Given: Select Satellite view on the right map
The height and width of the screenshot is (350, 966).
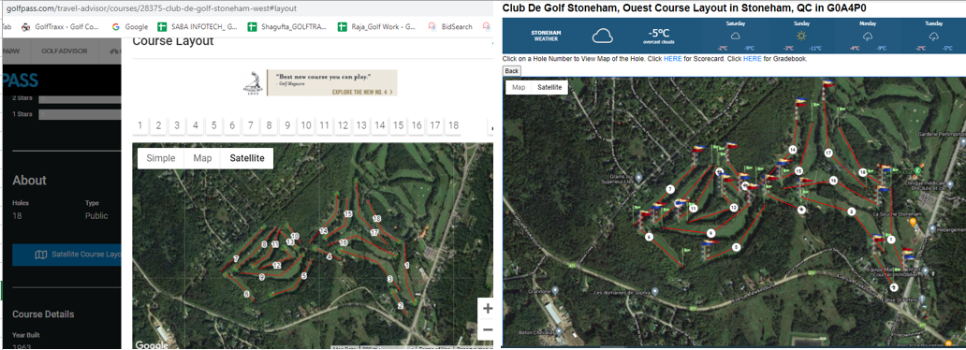Looking at the screenshot, I should (x=549, y=88).
